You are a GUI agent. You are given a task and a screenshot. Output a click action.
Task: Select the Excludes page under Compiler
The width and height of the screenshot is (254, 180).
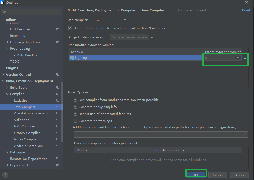pyautogui.click(x=21, y=100)
